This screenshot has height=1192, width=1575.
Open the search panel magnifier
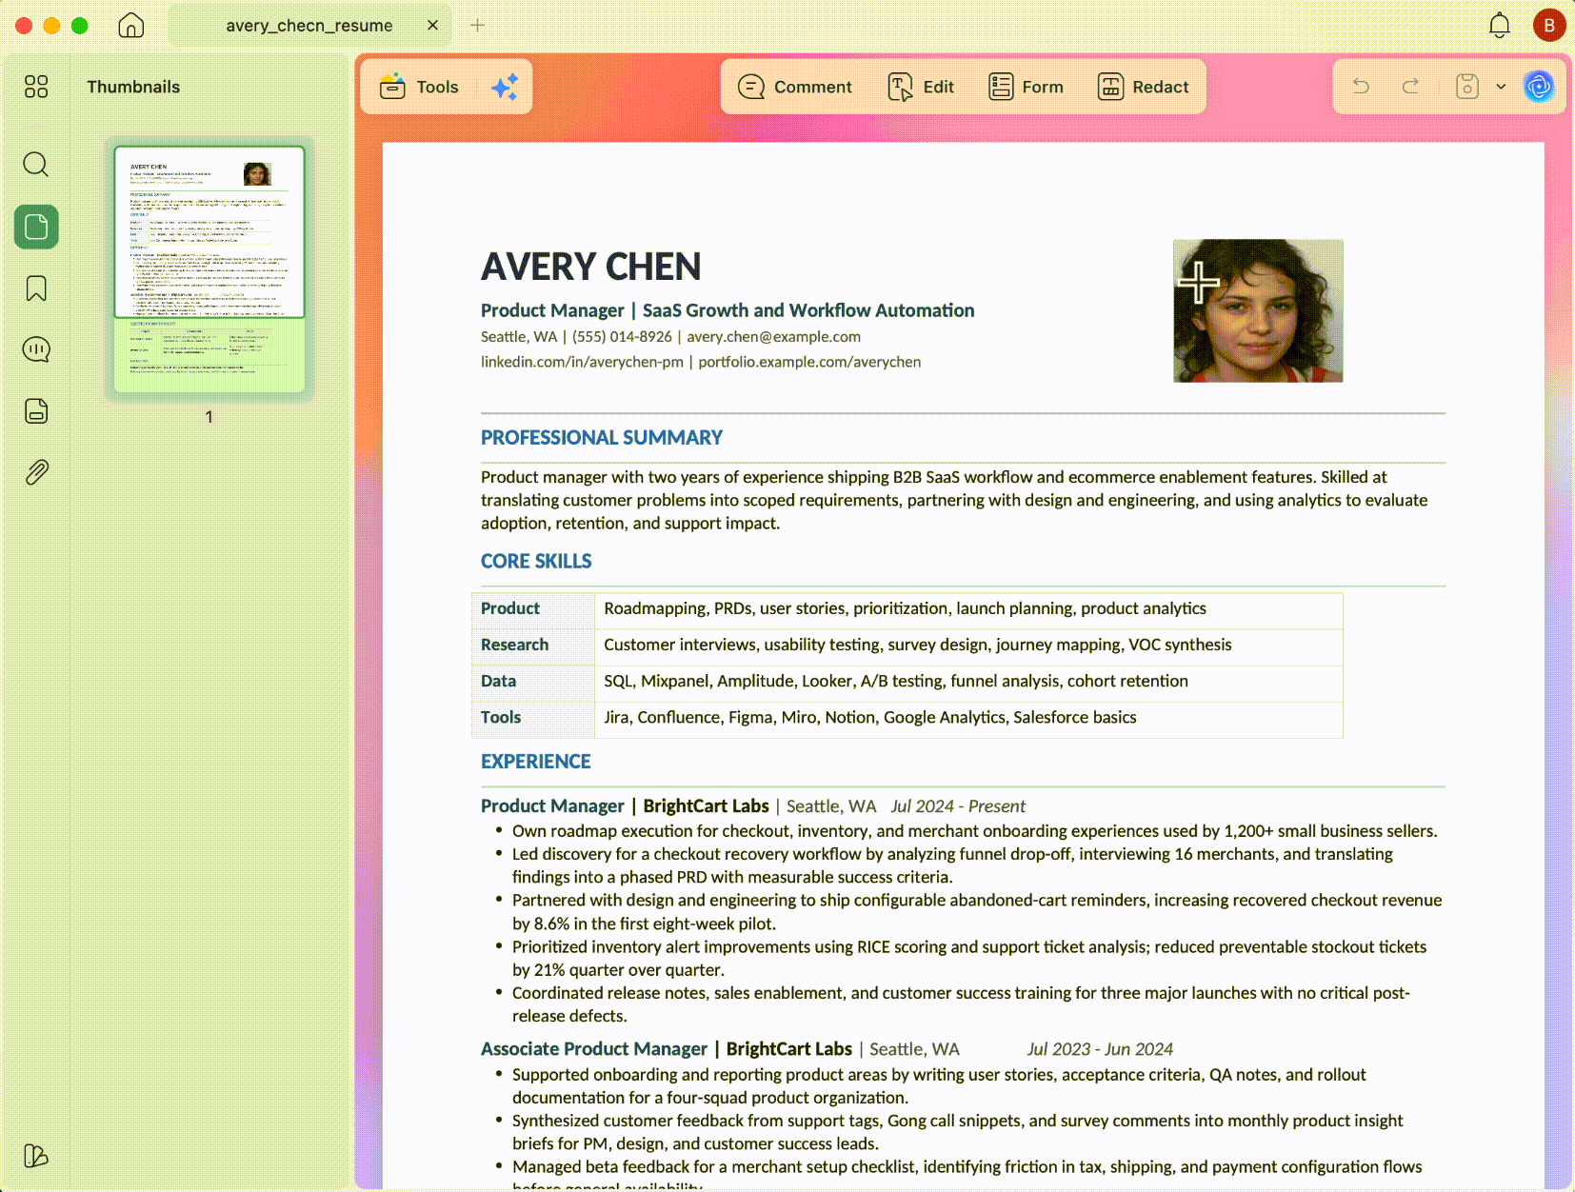pos(36,165)
